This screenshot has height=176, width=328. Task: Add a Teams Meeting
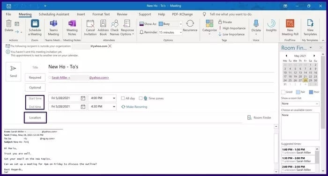(x=53, y=28)
